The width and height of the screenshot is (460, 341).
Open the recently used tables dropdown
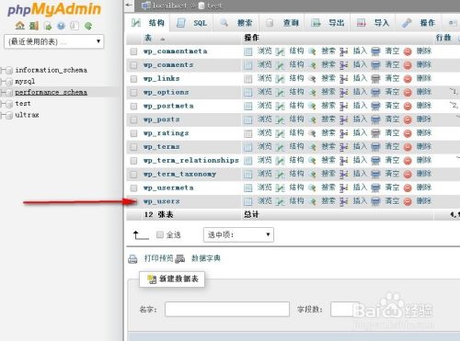click(x=53, y=41)
